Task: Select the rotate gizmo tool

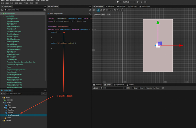Action: pos(101,10)
